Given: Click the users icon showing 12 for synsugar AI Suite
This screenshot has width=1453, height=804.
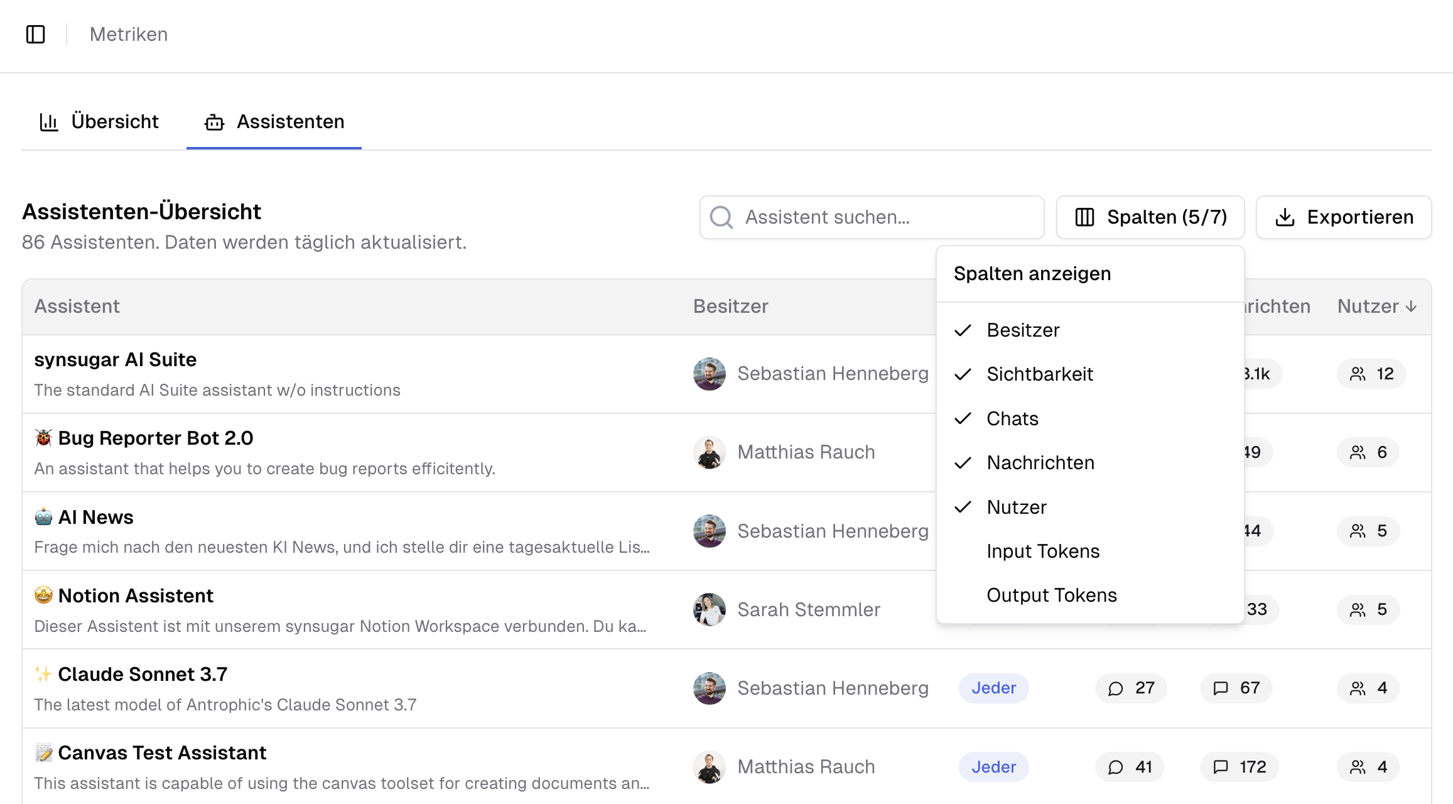Looking at the screenshot, I should [1357, 373].
